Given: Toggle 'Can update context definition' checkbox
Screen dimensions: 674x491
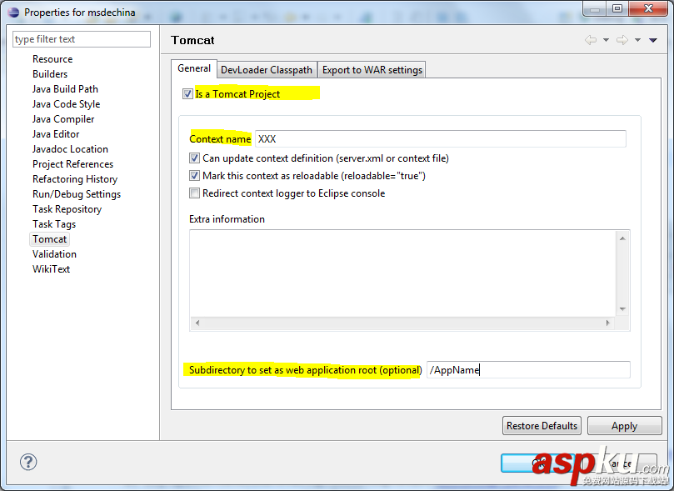Looking at the screenshot, I should tap(194, 158).
